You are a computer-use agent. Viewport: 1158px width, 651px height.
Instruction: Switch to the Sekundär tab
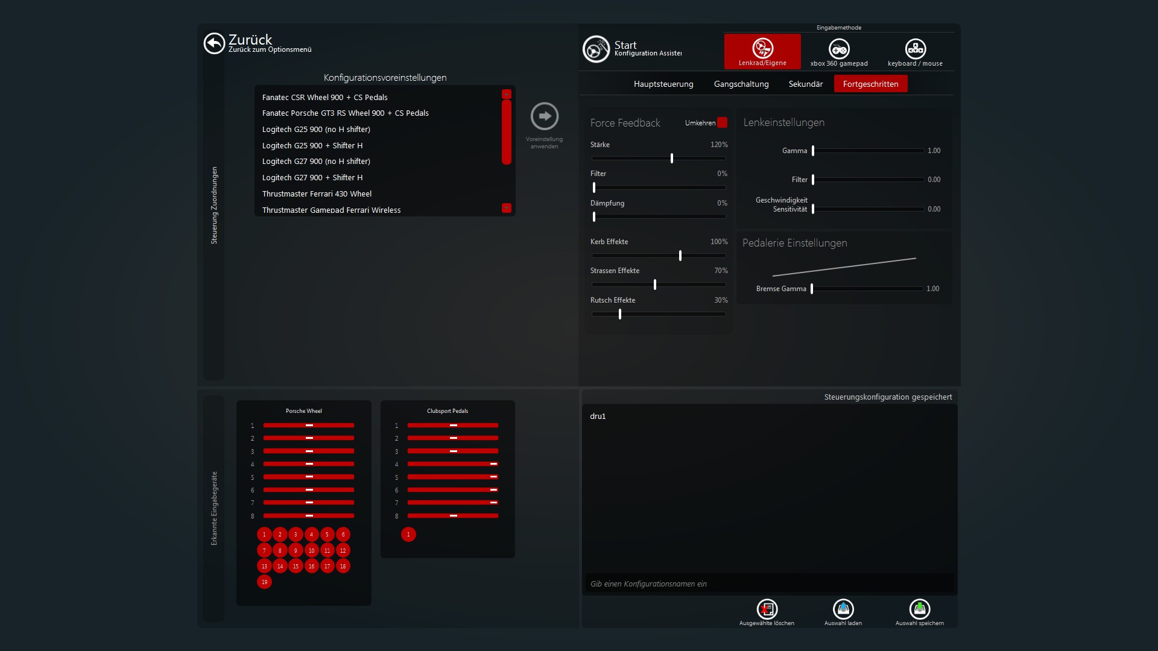[x=806, y=84]
